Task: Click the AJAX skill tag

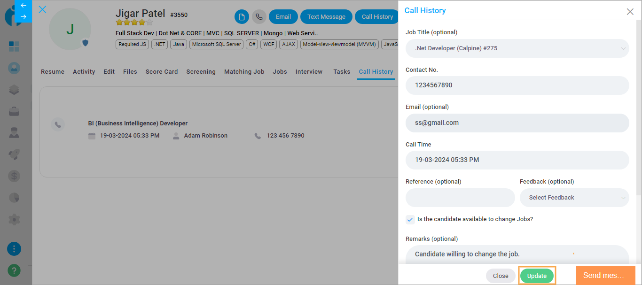Action: (289, 45)
